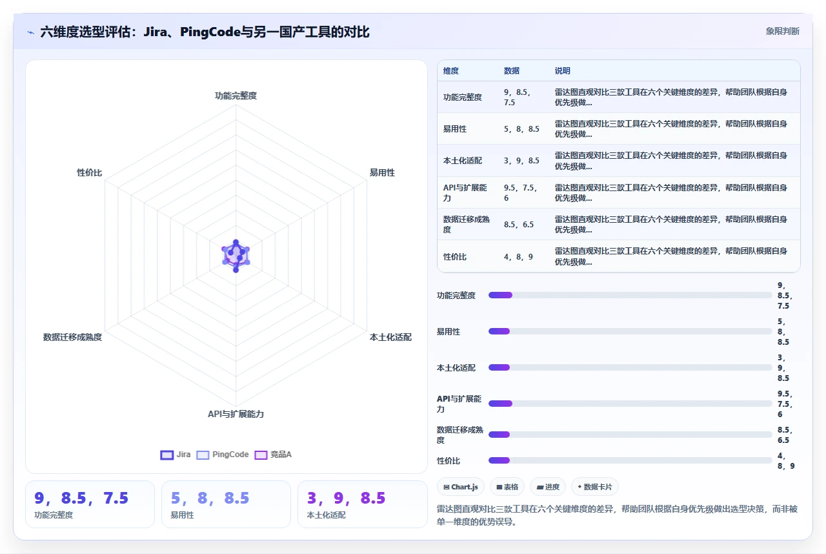The image size is (826, 554).
Task: Click the summary paragraph below the chips
Action: click(618, 515)
